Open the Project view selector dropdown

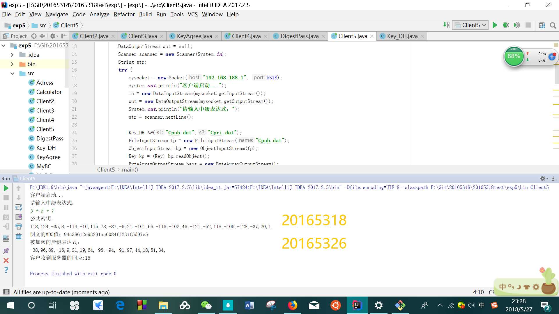pyautogui.click(x=15, y=36)
